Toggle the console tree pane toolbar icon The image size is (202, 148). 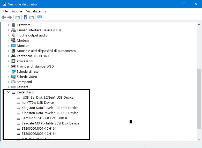(18, 17)
